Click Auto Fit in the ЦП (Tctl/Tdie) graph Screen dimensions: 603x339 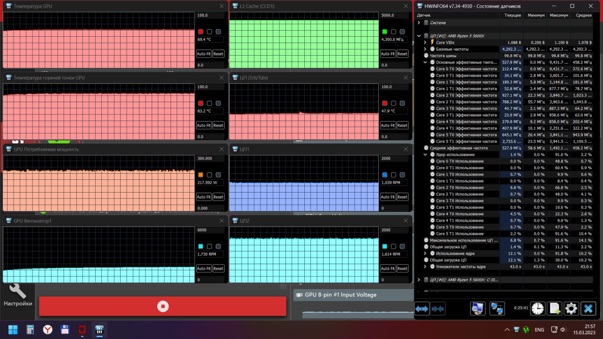tap(388, 125)
